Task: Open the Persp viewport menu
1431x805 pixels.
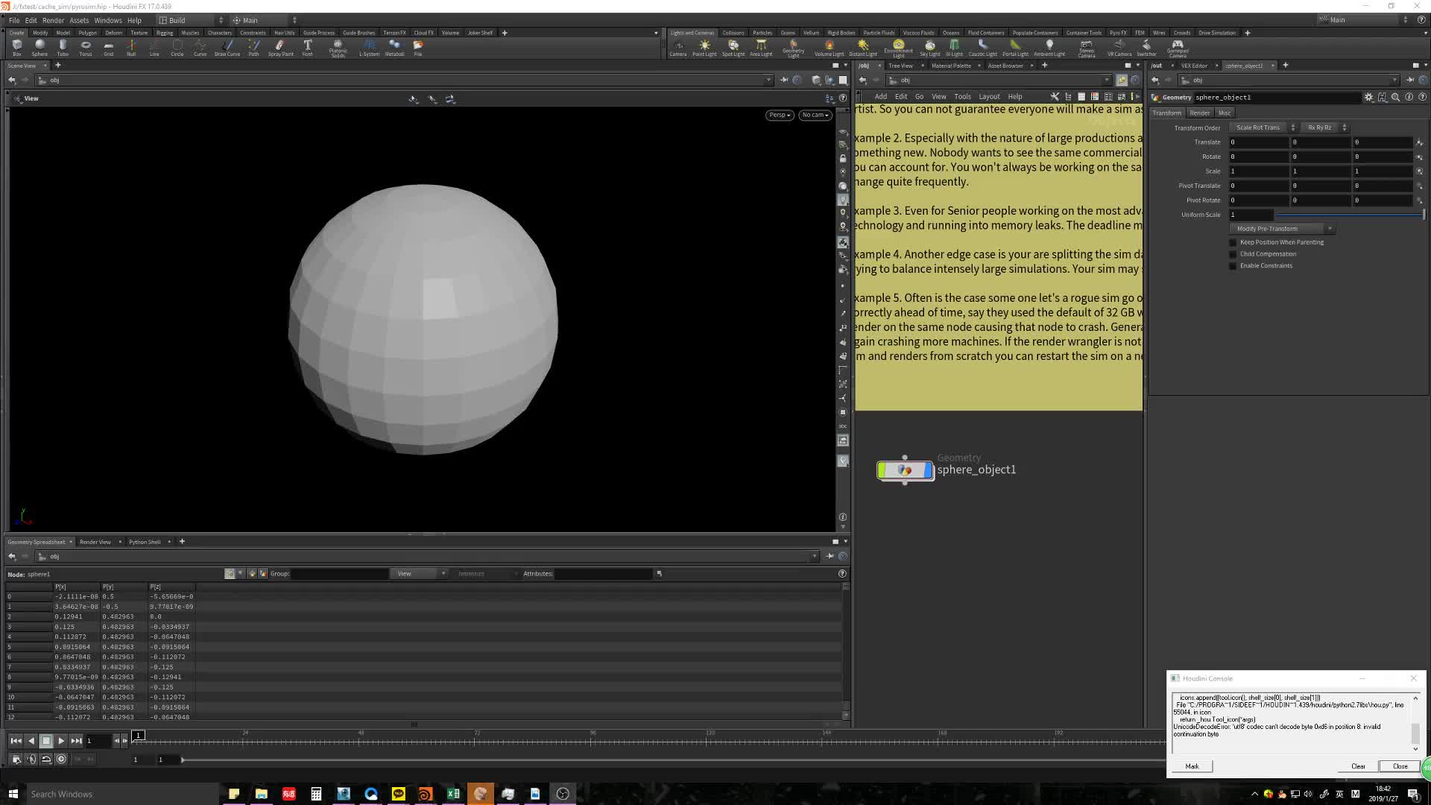Action: click(779, 115)
